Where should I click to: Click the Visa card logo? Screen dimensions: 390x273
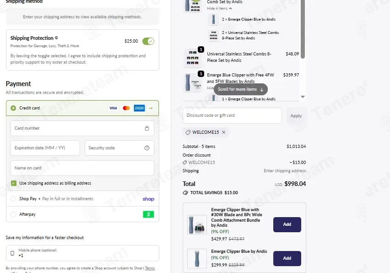[x=113, y=108]
